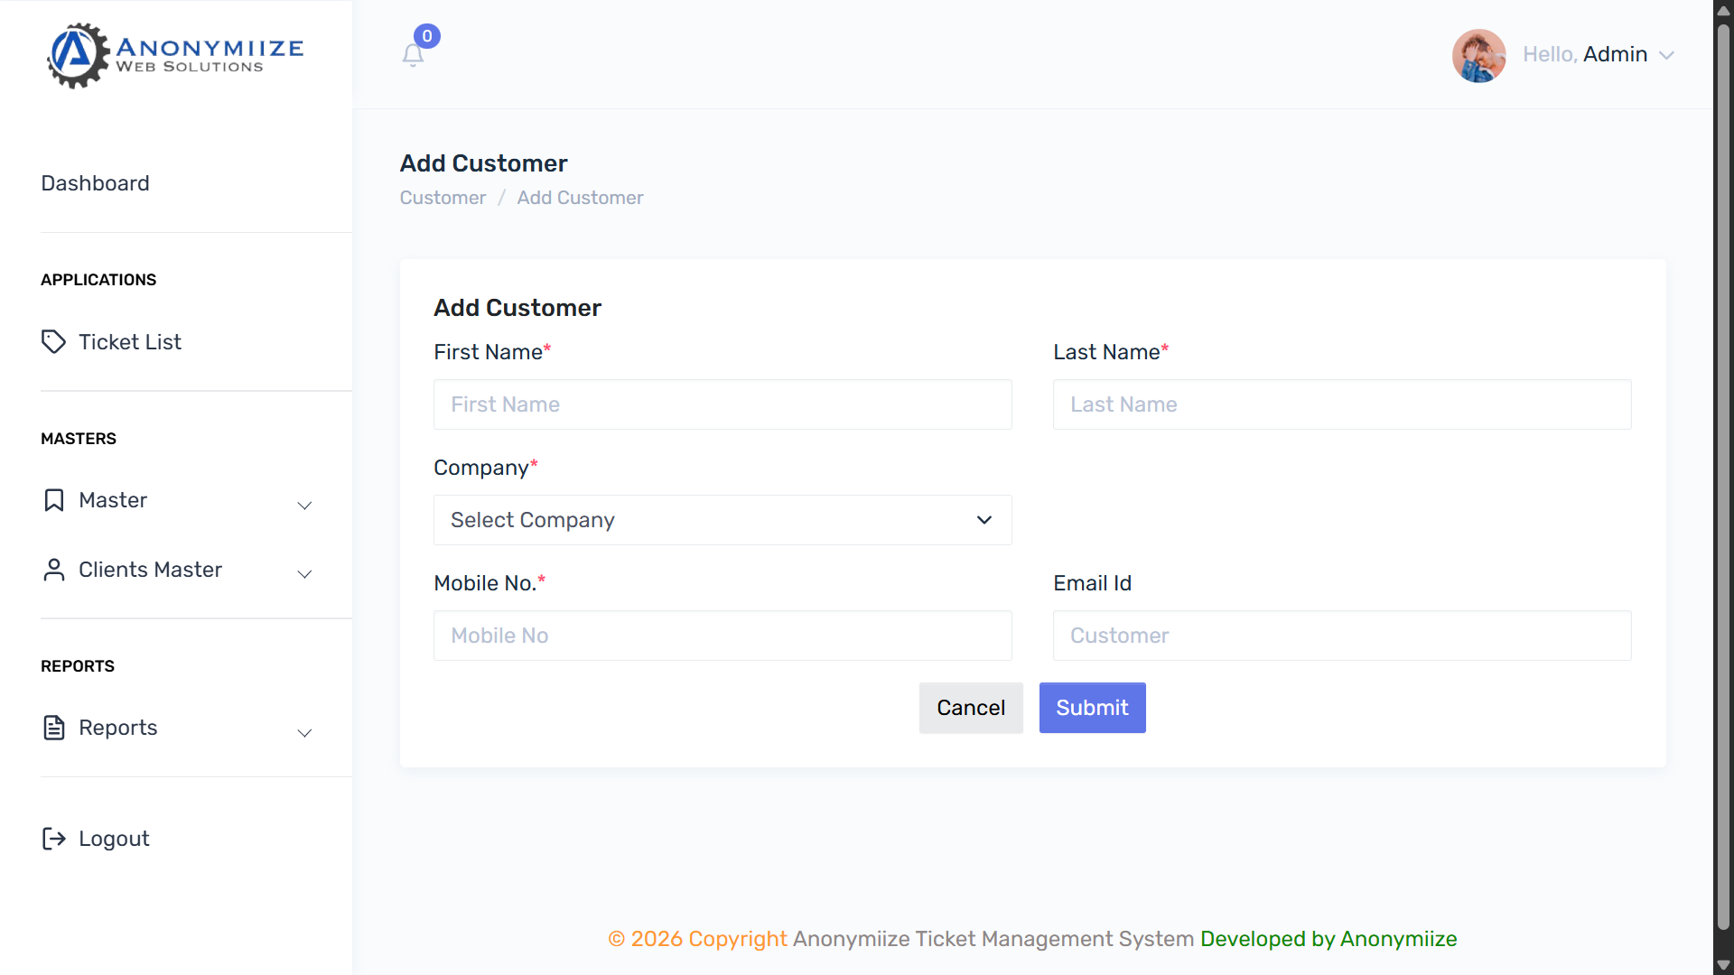Click the Add Customer card heading
The height and width of the screenshot is (975, 1734).
tap(517, 308)
